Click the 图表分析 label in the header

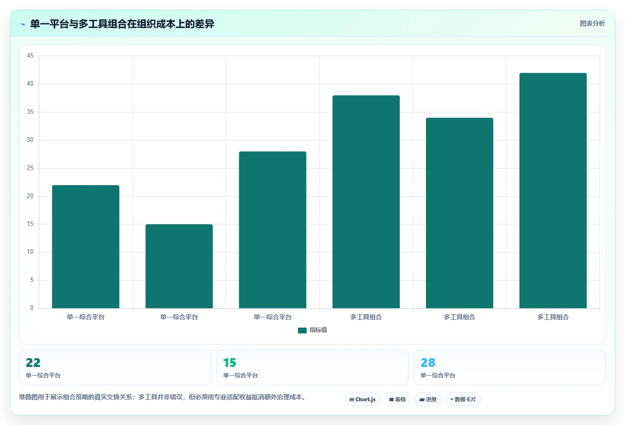tap(593, 23)
